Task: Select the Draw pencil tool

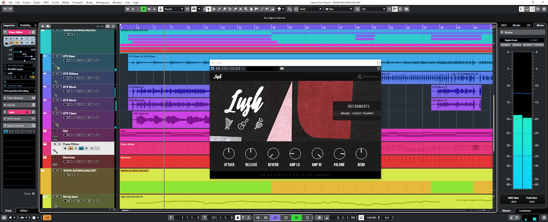Action: click(x=219, y=9)
